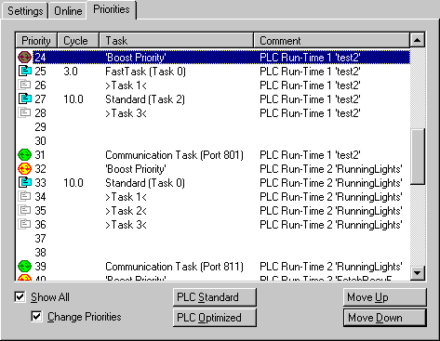
Task: Click the Boost Priority icon at priority 24
Action: coord(24,58)
